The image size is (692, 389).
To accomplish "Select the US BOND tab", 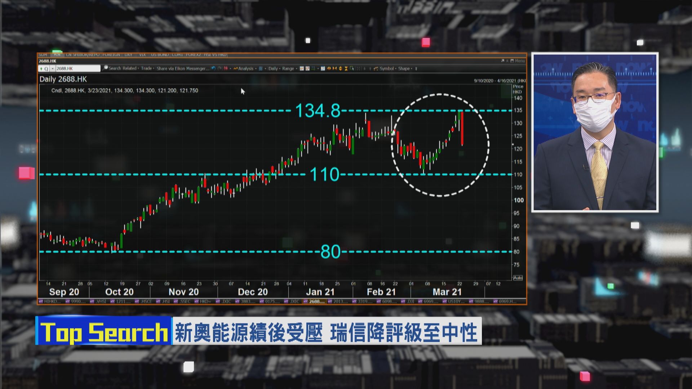I will pyautogui.click(x=161, y=55).
